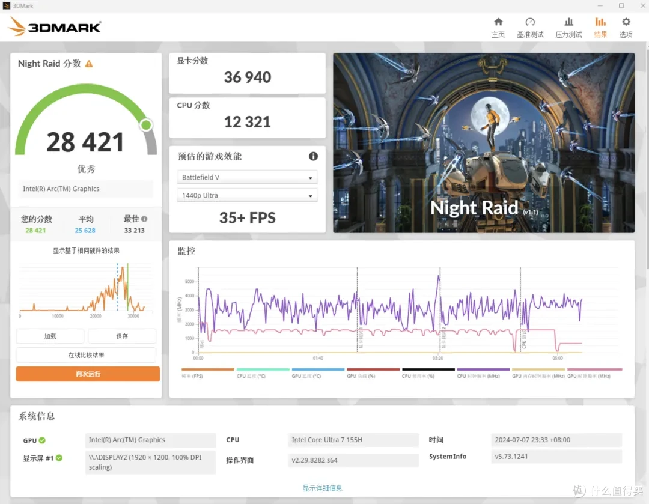649x504 pixels.
Task: Click the CPU 分数 12 321 value
Action: pyautogui.click(x=247, y=122)
